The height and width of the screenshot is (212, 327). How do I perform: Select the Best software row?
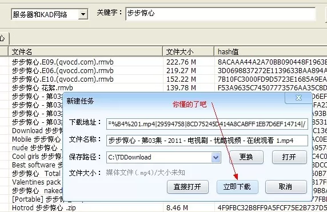(x=37, y=165)
